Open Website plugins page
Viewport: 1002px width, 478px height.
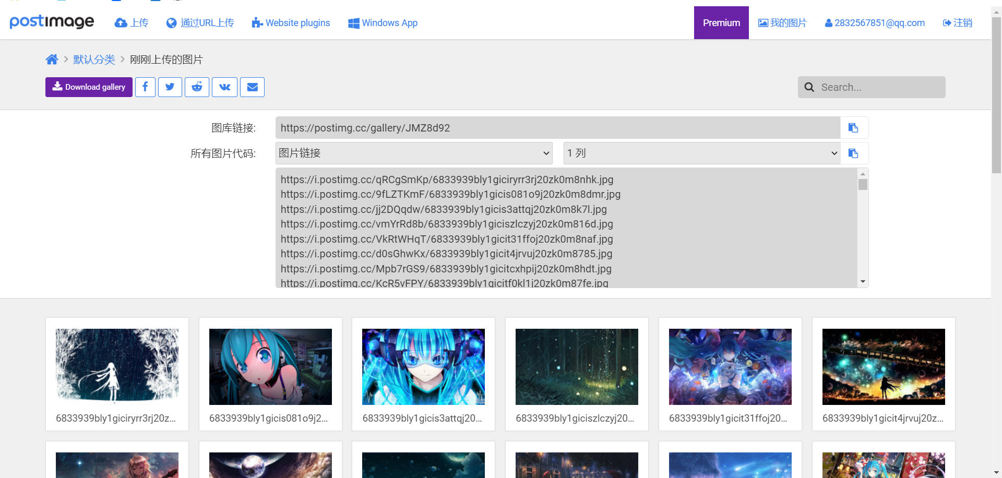click(291, 23)
